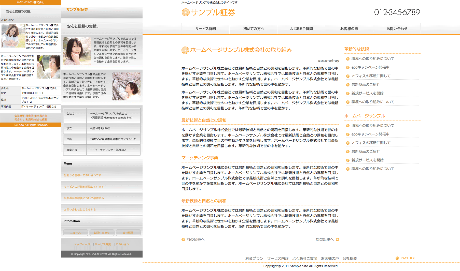This screenshot has height=271, width=460.
Task: Click bullet icon for オフィスの移転に関して under ホームページサンプル
Action: click(348, 143)
